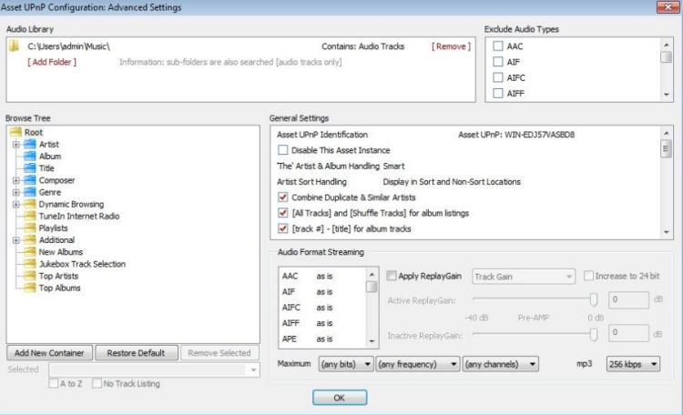Click the Additional folder icon
The image size is (683, 415).
30,239
